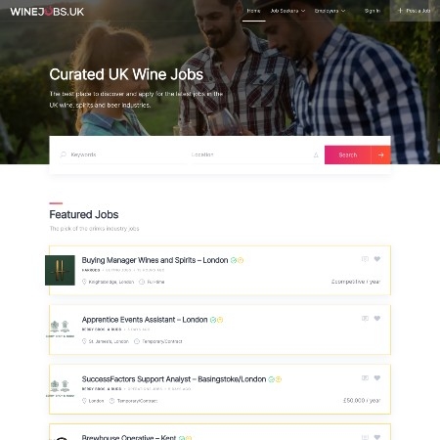Click the Post a Job button
This screenshot has height=440, width=440.
pyautogui.click(x=415, y=11)
